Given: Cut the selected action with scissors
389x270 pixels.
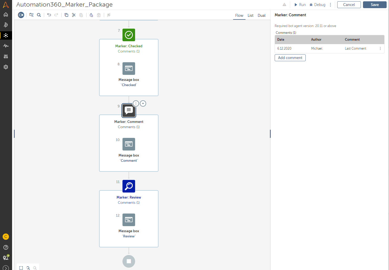Looking at the screenshot, I should point(74,15).
